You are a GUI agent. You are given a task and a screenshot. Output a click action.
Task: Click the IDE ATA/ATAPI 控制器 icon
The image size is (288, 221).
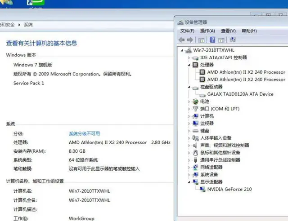coord(195,58)
